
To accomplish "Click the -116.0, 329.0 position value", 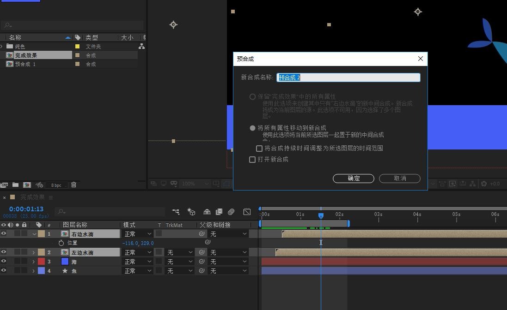I will click(138, 243).
